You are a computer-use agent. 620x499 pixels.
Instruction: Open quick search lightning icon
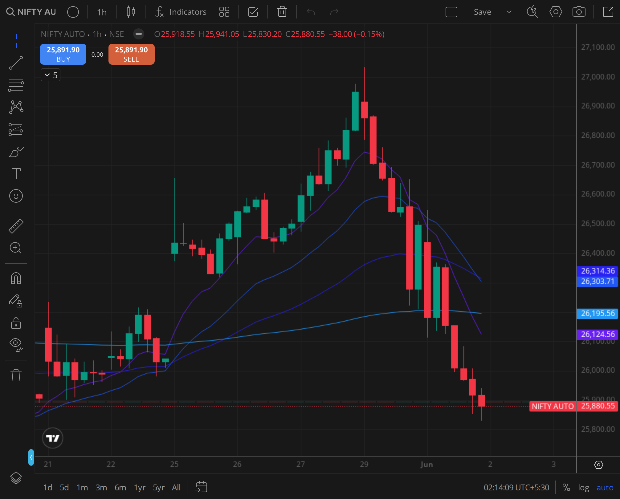(532, 12)
